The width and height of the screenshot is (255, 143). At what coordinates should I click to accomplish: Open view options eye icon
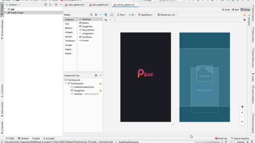106,20
